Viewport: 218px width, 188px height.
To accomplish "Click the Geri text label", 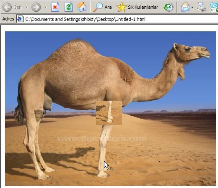I will tap(18, 7).
